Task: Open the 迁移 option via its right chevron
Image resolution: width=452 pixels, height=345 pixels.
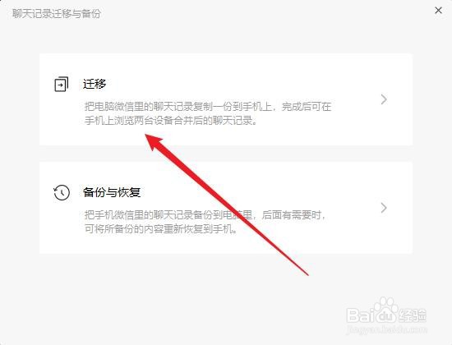Action: pyautogui.click(x=384, y=99)
